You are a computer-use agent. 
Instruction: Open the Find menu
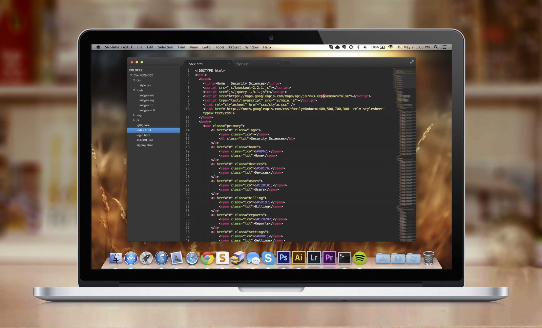(181, 47)
